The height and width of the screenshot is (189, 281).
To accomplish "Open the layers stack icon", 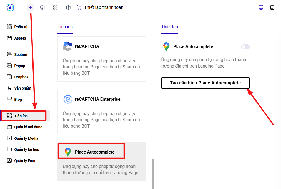I will 42,7.
